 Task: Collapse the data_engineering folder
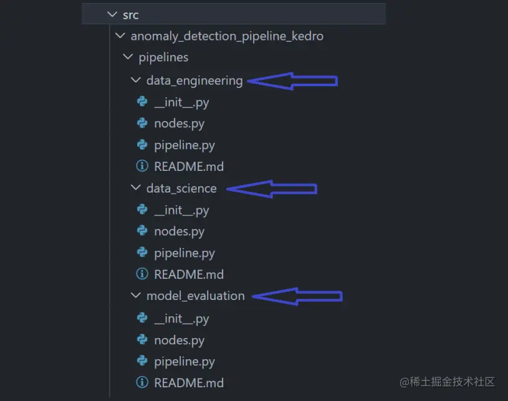pyautogui.click(x=135, y=80)
